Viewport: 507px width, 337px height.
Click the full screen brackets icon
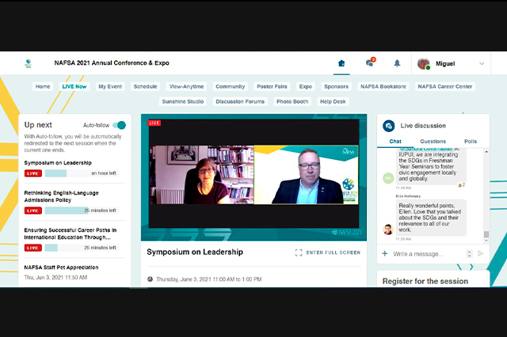[299, 252]
